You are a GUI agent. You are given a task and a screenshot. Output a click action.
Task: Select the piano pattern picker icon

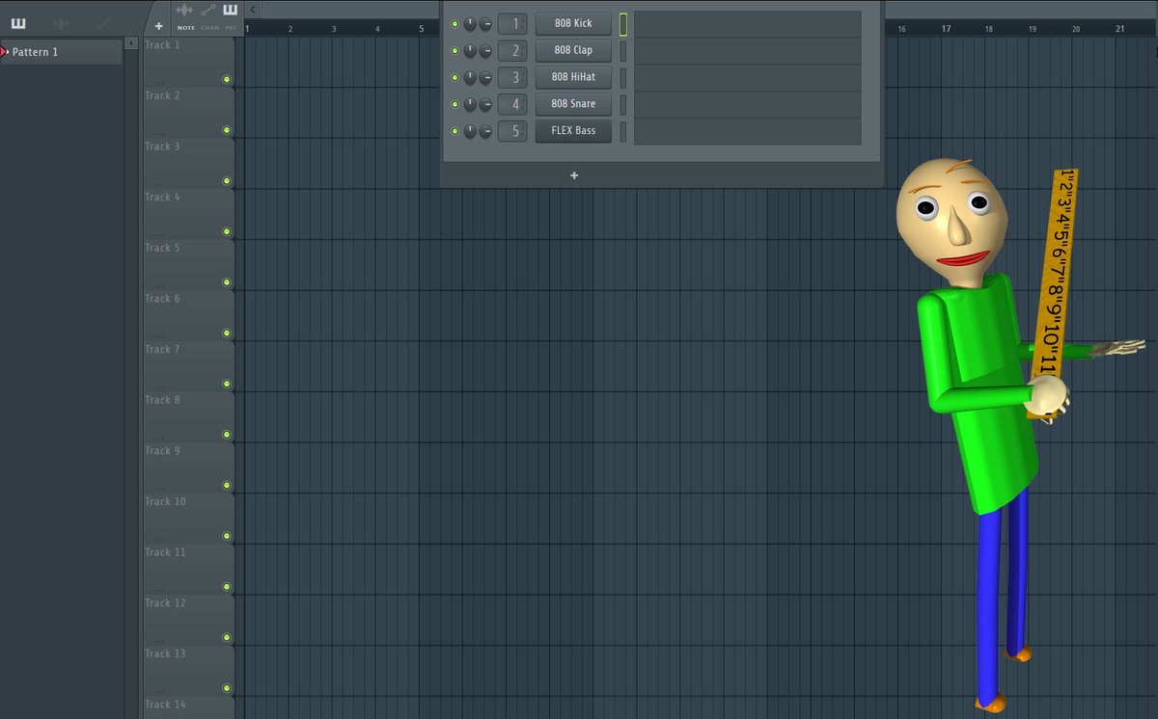click(18, 22)
